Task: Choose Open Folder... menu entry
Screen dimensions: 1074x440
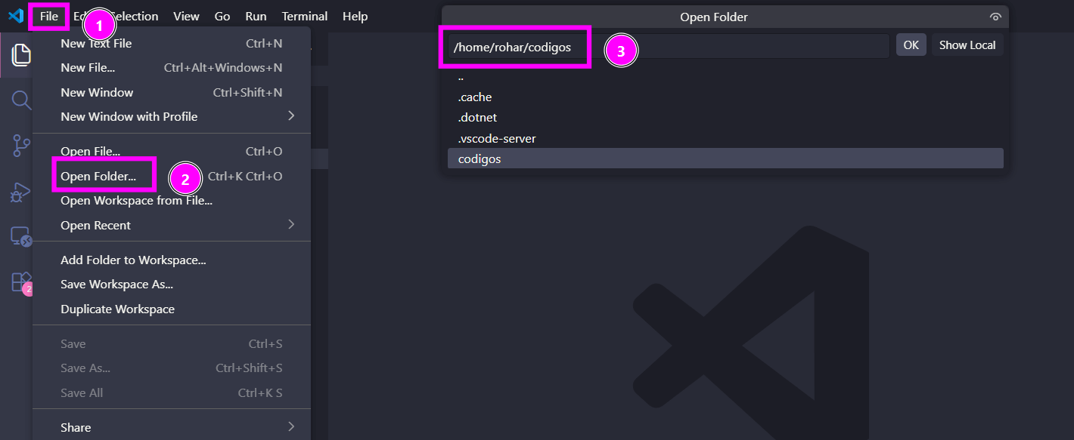Action: tap(172, 176)
